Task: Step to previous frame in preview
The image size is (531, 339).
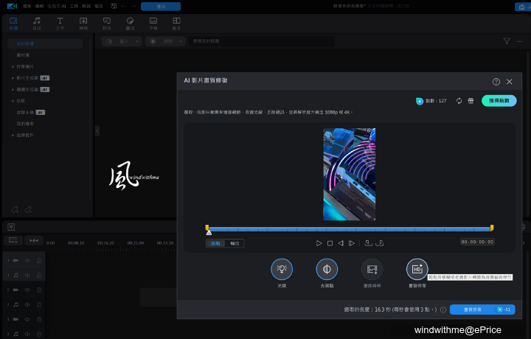Action: point(341,243)
